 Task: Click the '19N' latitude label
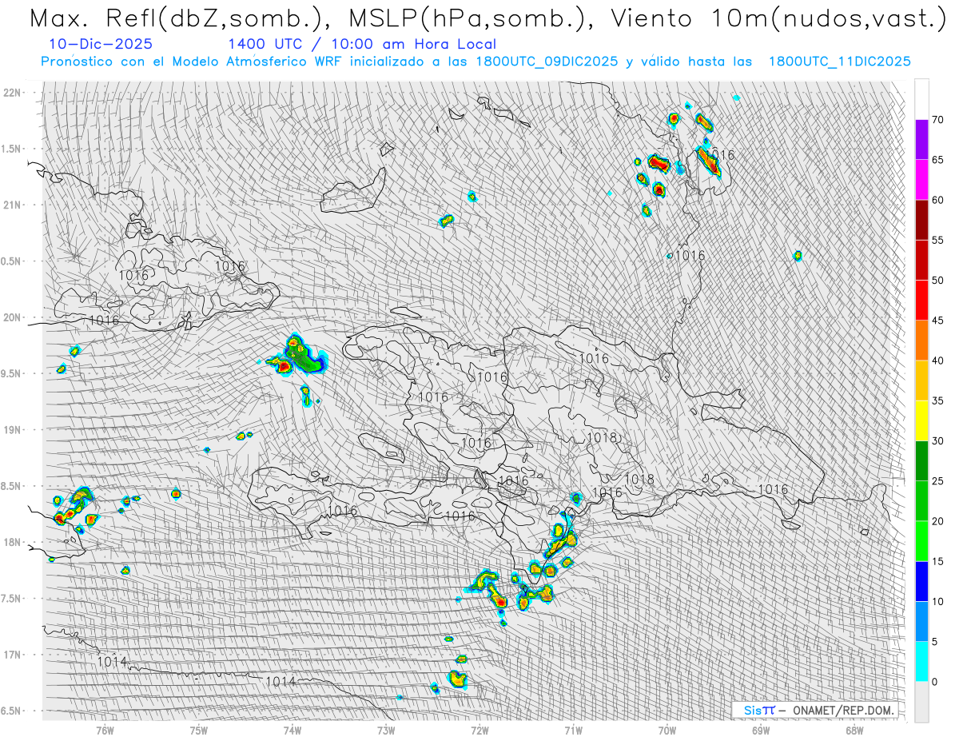pos(12,430)
